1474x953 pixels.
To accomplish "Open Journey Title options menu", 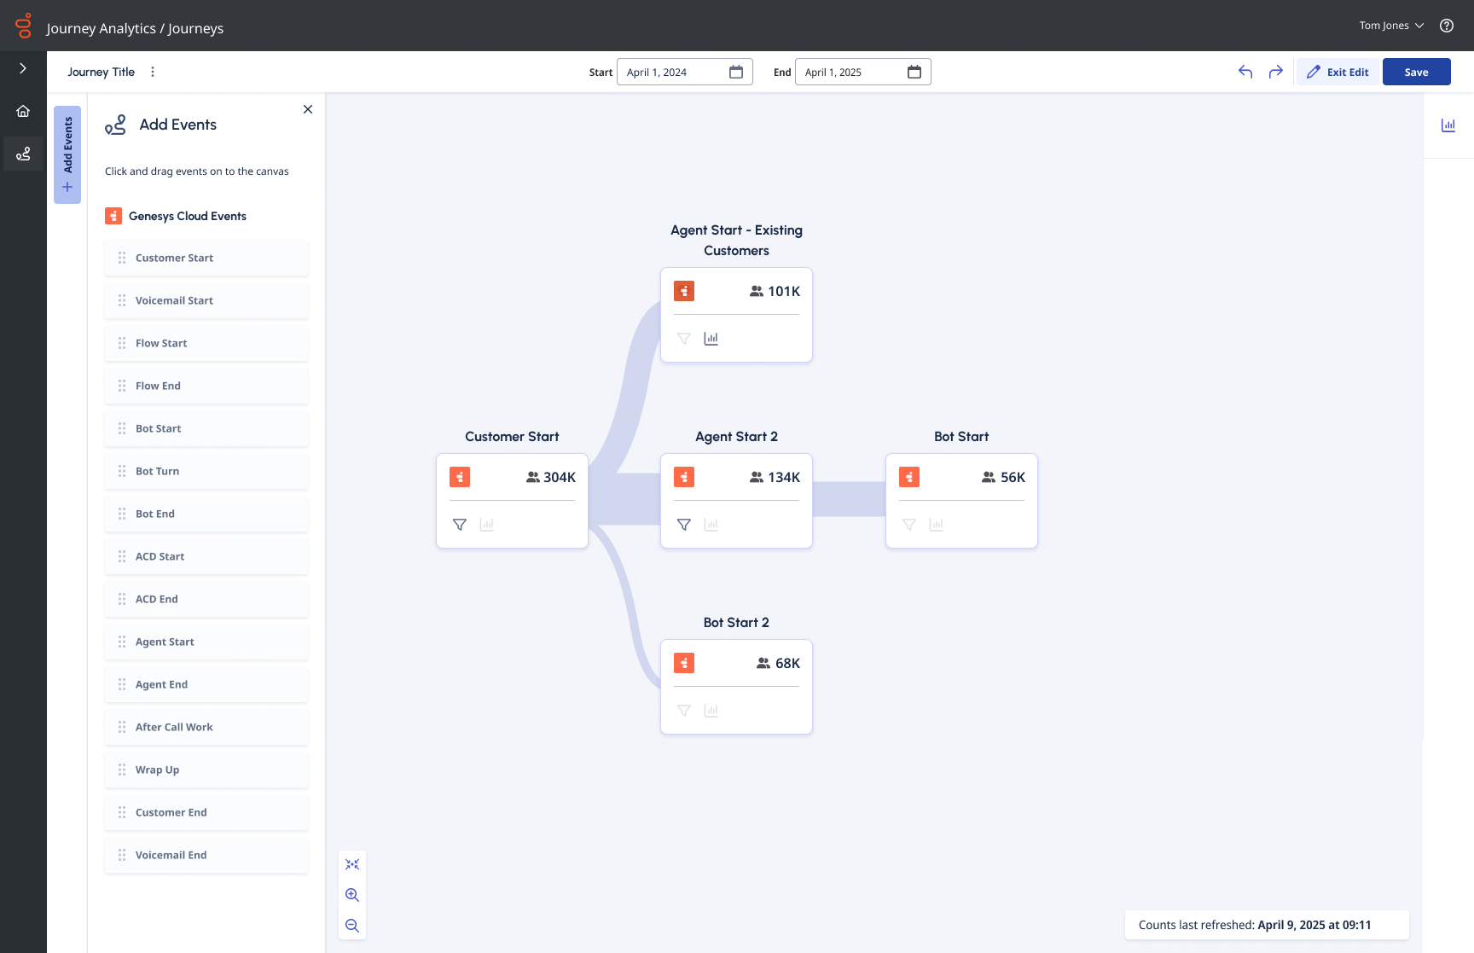I will tap(153, 72).
